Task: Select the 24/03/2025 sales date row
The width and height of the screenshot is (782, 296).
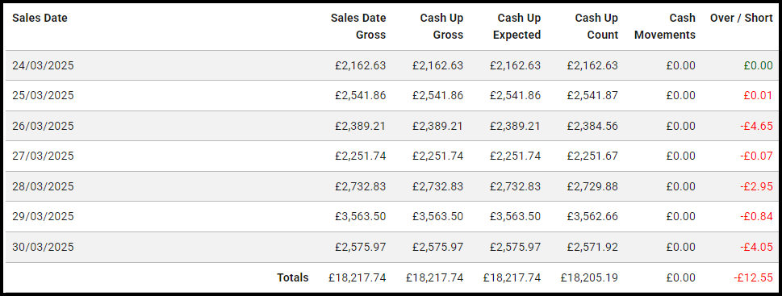Action: (x=391, y=65)
